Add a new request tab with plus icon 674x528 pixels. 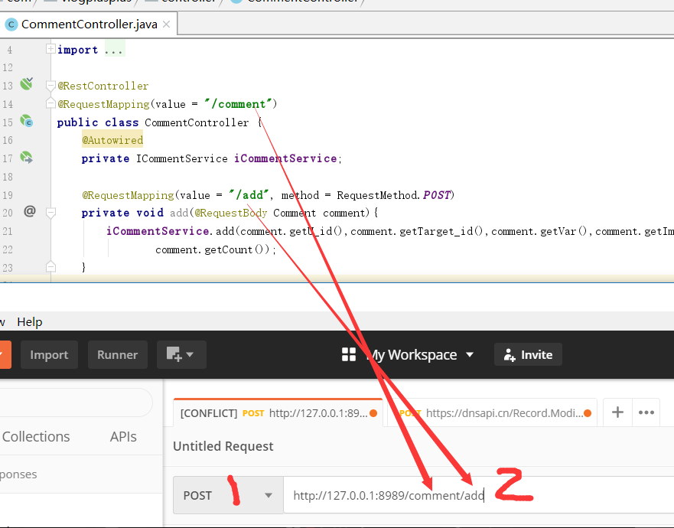tap(617, 412)
